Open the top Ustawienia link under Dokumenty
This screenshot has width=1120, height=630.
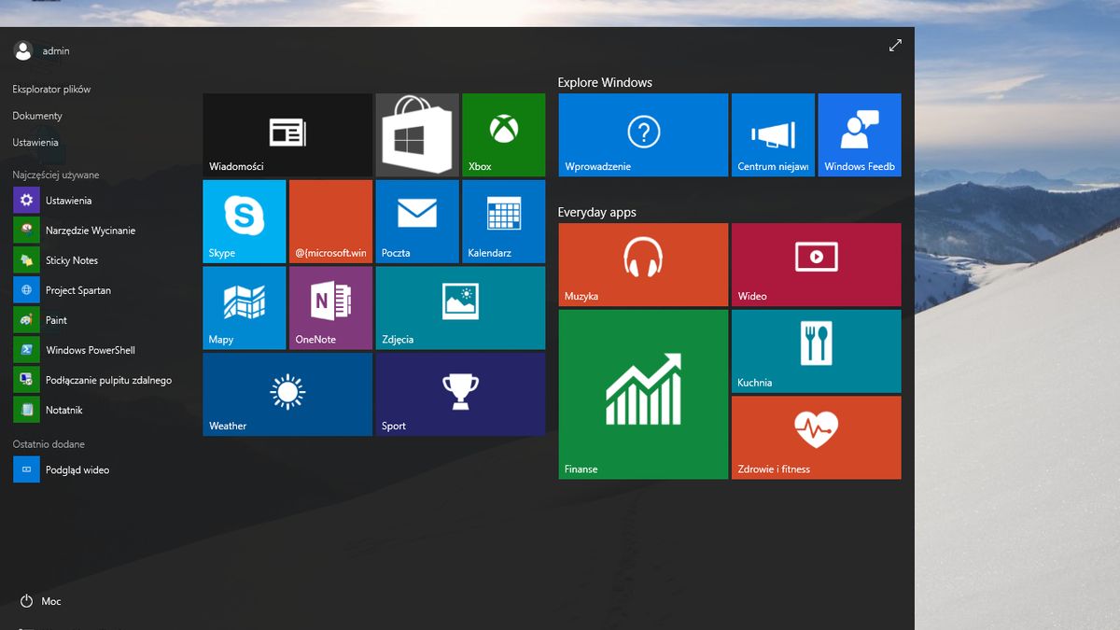click(x=35, y=142)
